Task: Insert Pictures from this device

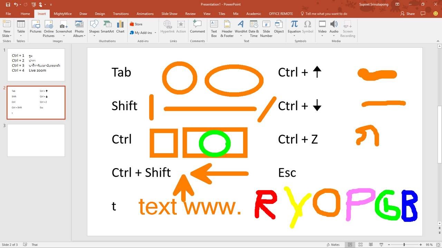Action: [x=36, y=27]
